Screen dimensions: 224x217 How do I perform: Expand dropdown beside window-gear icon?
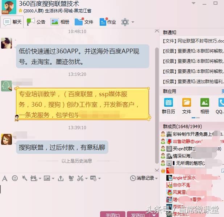pyautogui.click(x=99, y=179)
